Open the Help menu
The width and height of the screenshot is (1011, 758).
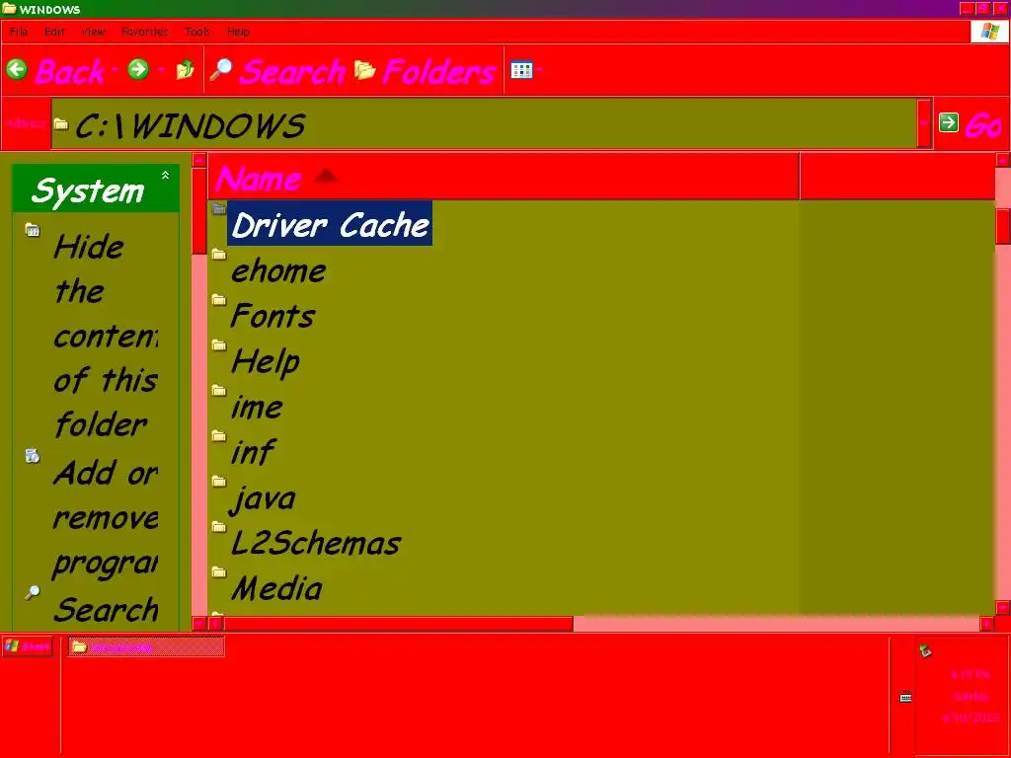[x=238, y=32]
